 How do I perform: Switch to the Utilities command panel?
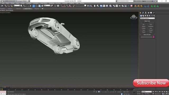click(x=154, y=13)
